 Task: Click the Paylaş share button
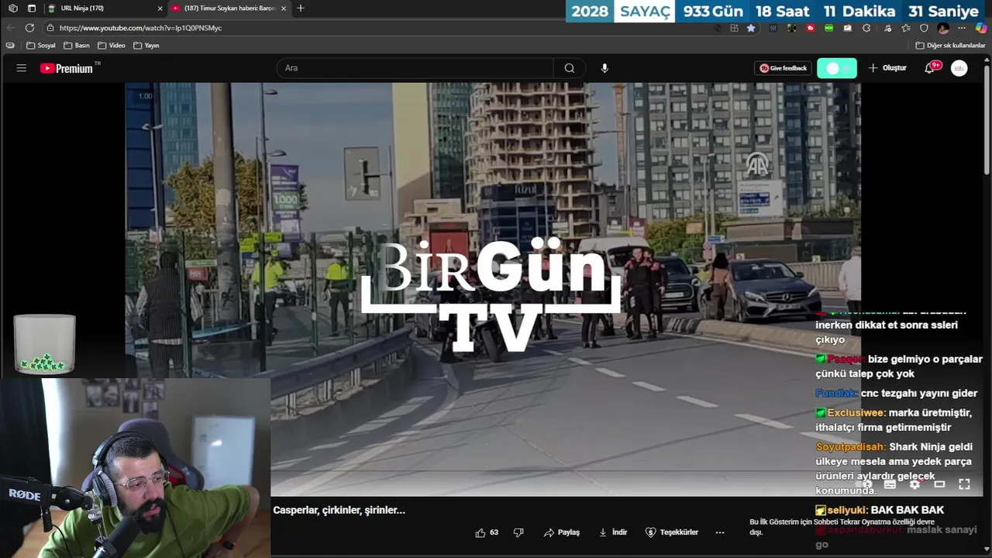(x=562, y=532)
